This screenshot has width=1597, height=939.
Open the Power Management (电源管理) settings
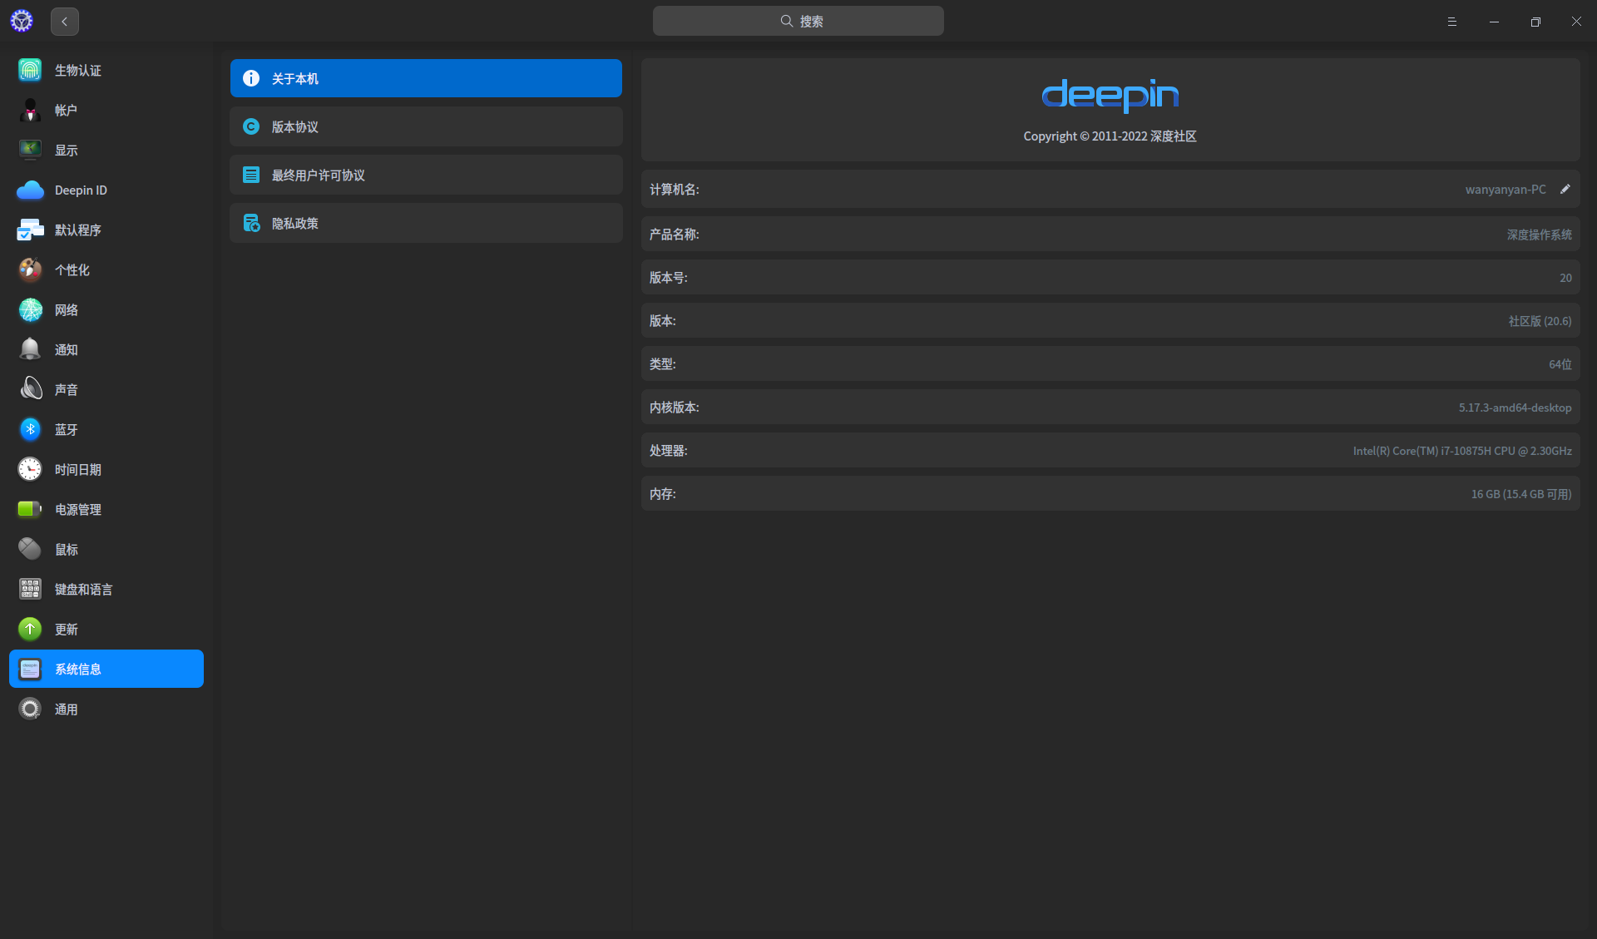click(x=77, y=510)
